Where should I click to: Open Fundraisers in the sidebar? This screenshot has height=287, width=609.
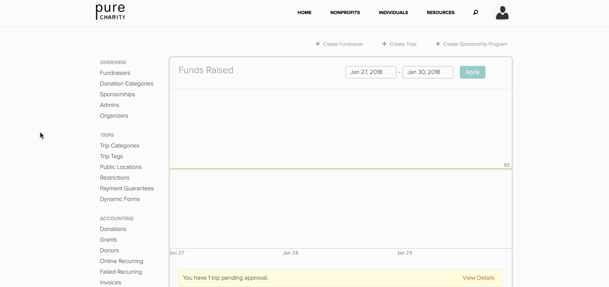115,73
